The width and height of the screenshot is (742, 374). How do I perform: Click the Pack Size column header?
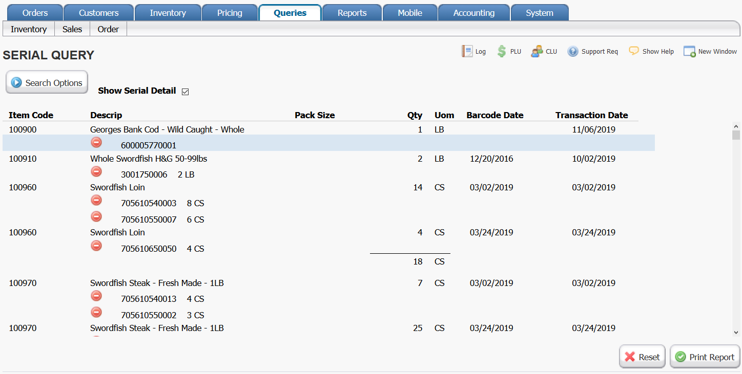pos(315,115)
